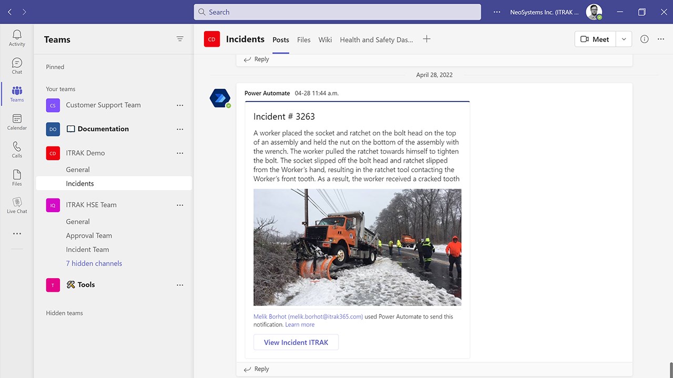The image size is (673, 378).
Task: Select the ITRAK Demo team
Action: point(85,153)
